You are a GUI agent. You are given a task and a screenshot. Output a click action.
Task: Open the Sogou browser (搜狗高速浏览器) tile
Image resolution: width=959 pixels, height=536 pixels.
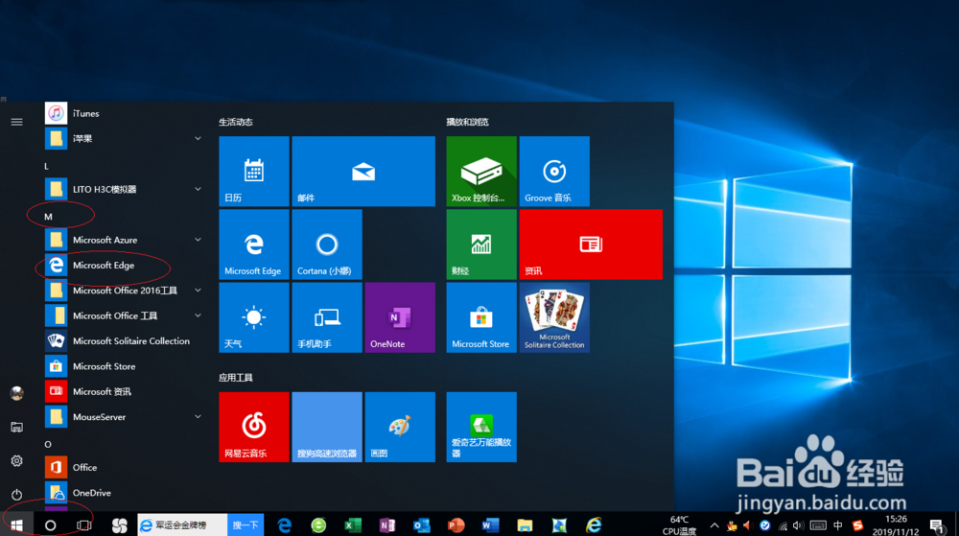point(327,428)
